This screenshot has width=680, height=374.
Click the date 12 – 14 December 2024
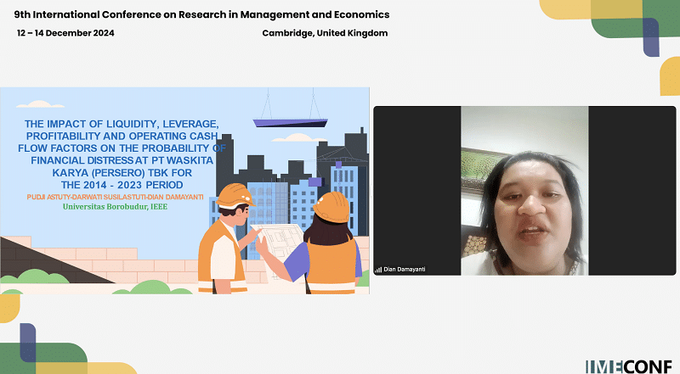65,33
